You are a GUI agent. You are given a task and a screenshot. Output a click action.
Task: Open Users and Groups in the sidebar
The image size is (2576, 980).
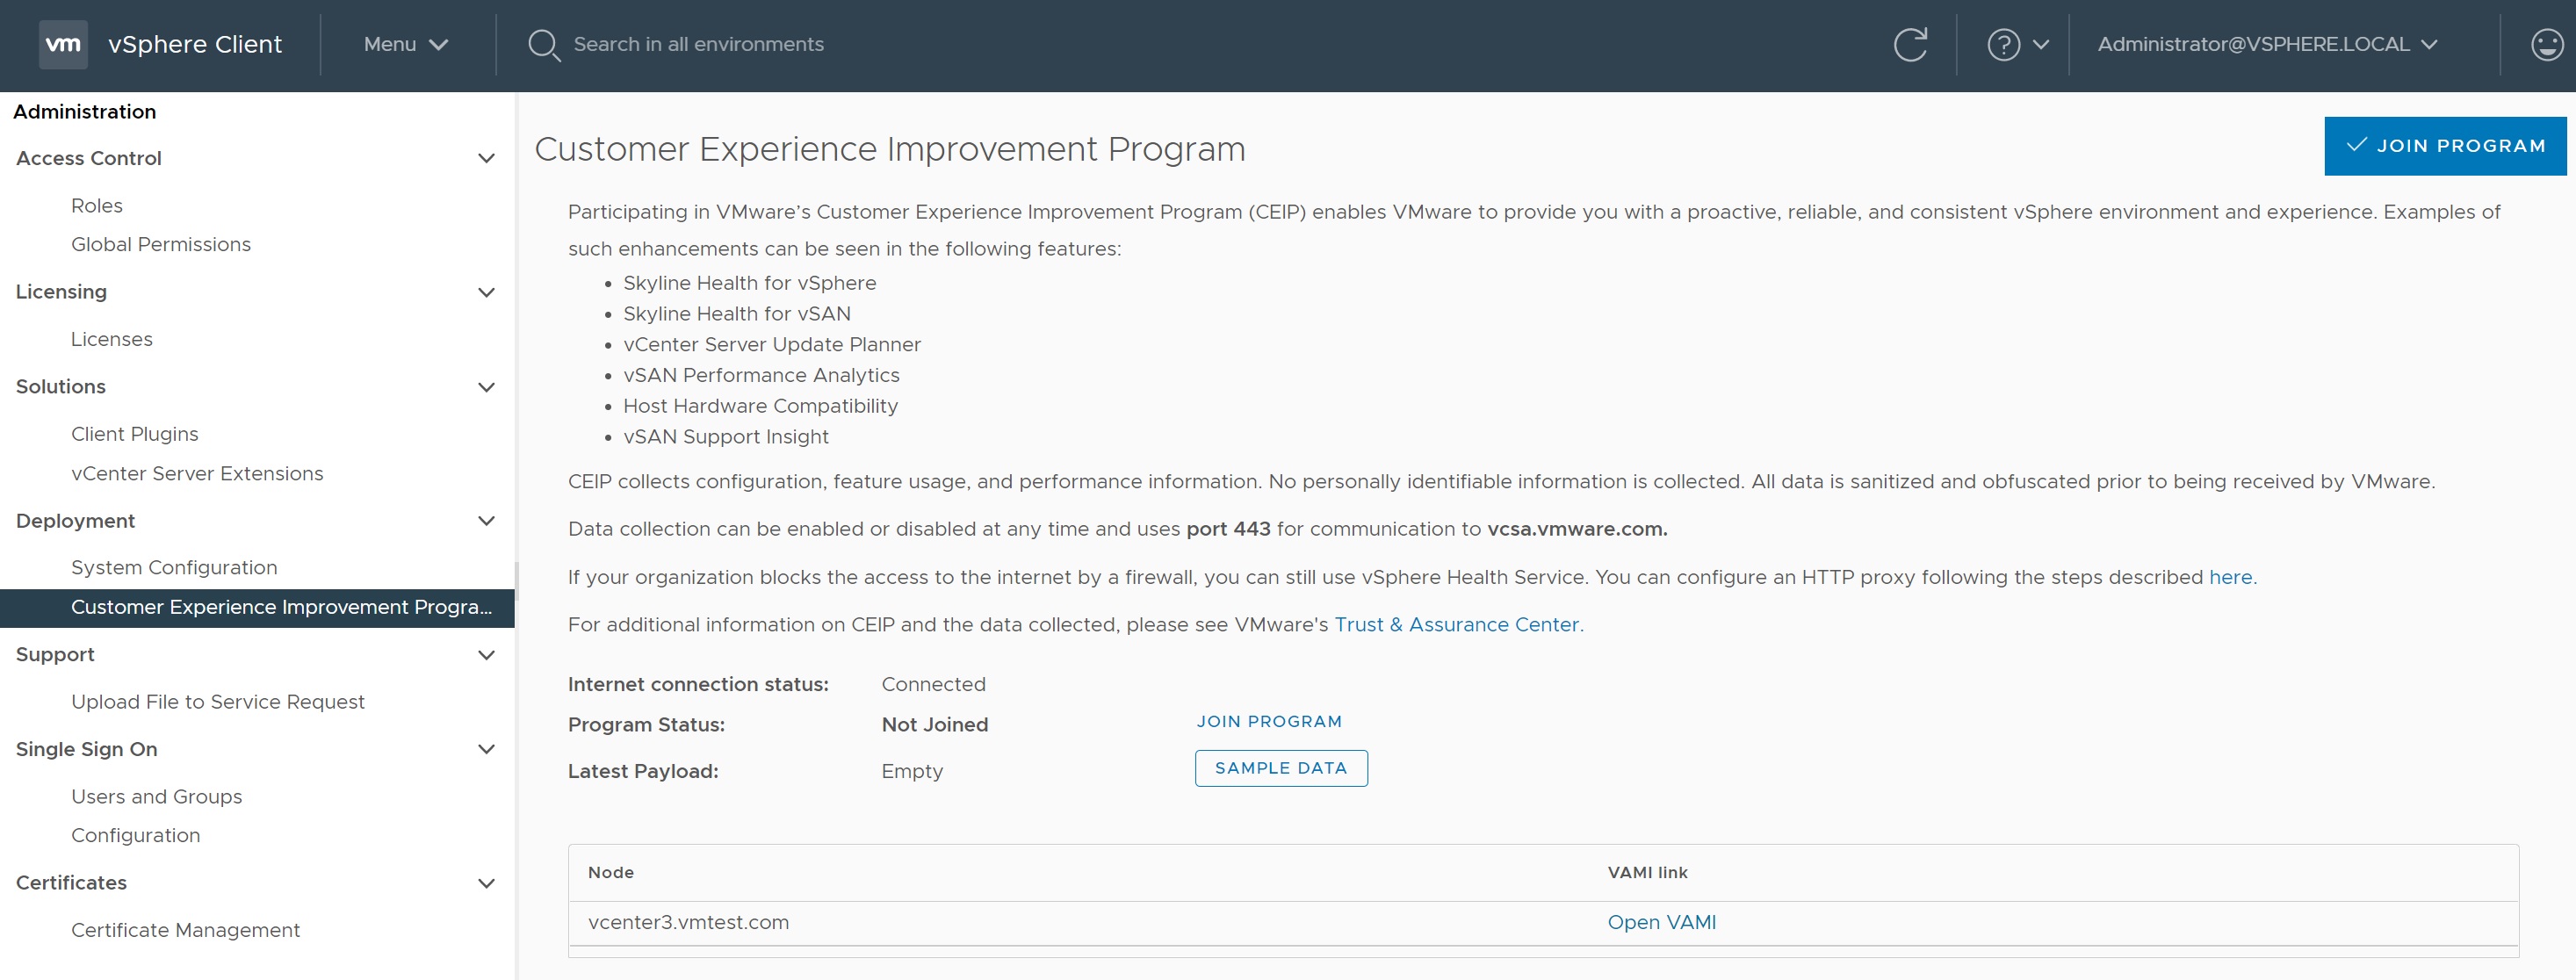point(156,796)
